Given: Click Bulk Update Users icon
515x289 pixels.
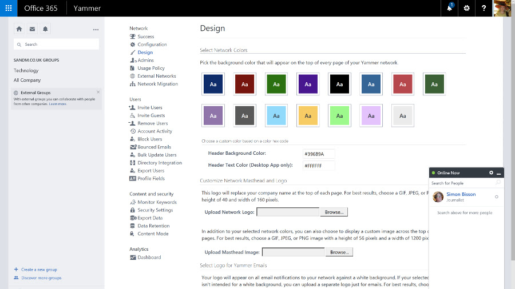Looking at the screenshot, I should click(x=132, y=155).
